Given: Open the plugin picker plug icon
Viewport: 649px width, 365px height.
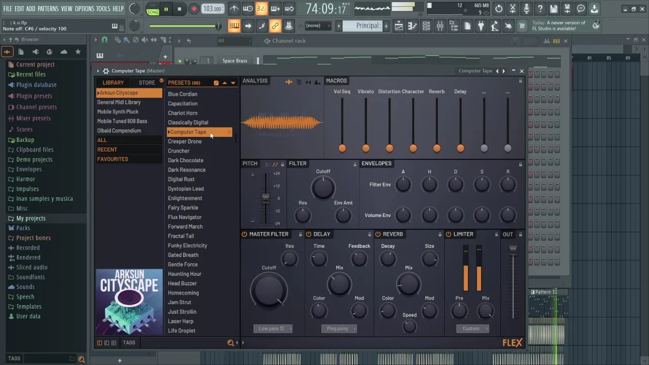Looking at the screenshot, I should [481, 26].
